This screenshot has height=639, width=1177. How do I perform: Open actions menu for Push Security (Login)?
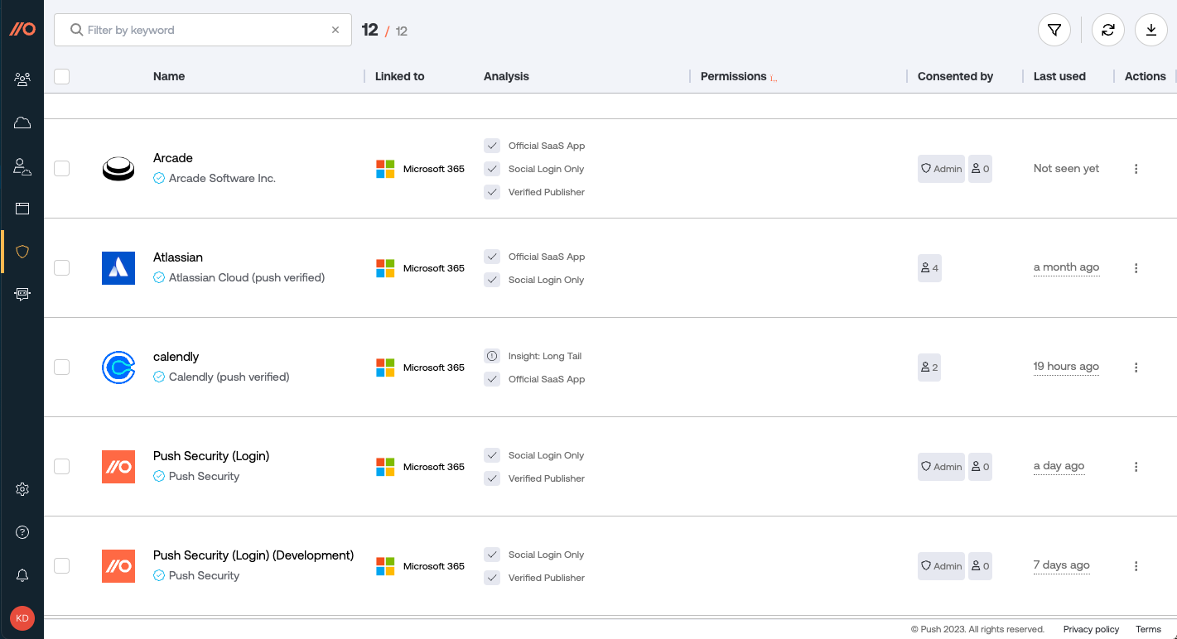point(1136,466)
